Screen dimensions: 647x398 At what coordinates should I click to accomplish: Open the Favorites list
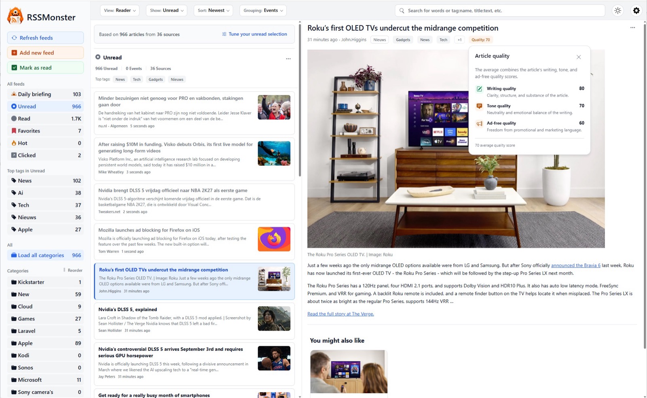tap(45, 131)
